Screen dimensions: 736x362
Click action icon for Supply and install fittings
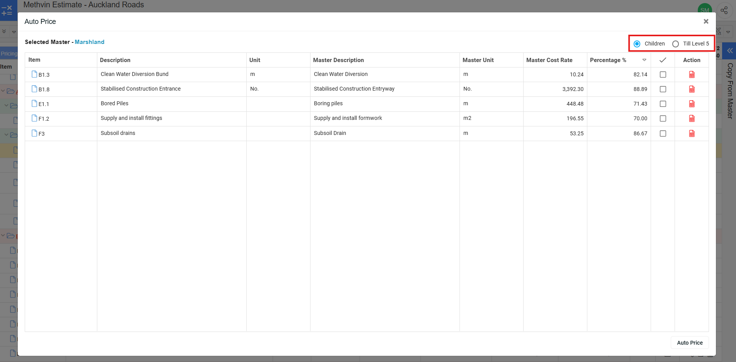click(x=692, y=118)
